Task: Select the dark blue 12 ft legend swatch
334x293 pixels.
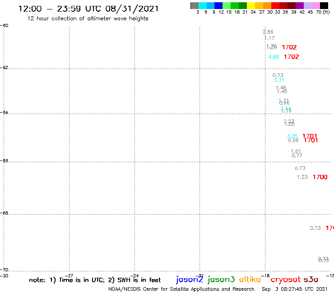Action: 219,5
